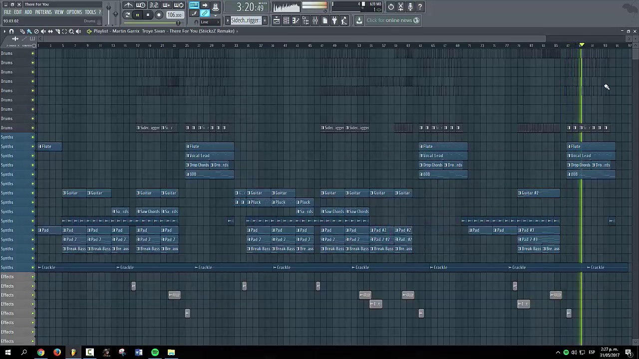Screen dimensions: 639x359
Task: Open the PATTERNS menu
Action: (x=43, y=12)
